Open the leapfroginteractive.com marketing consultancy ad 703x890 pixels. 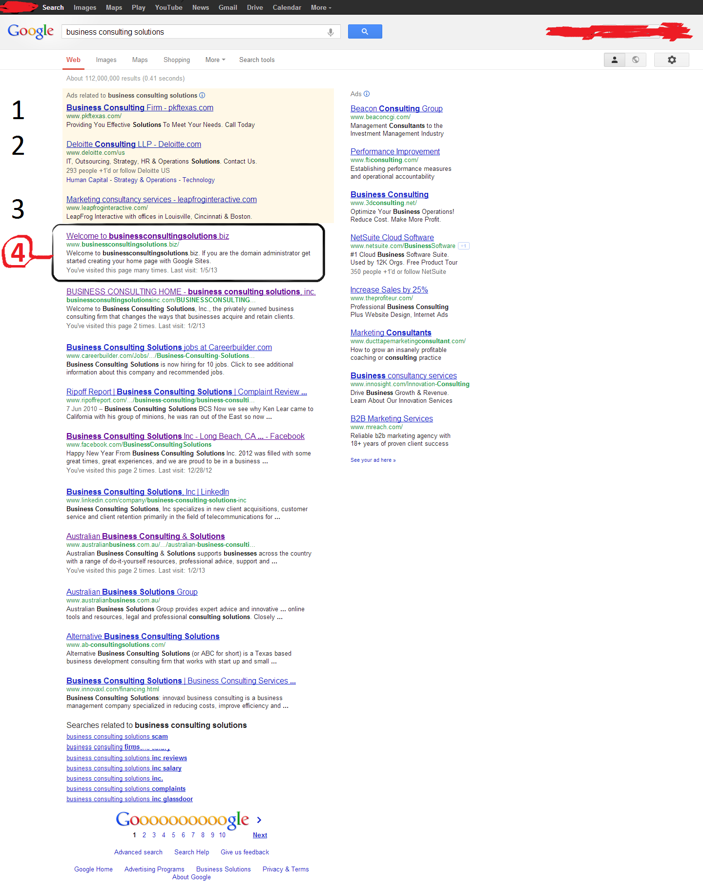click(x=162, y=199)
